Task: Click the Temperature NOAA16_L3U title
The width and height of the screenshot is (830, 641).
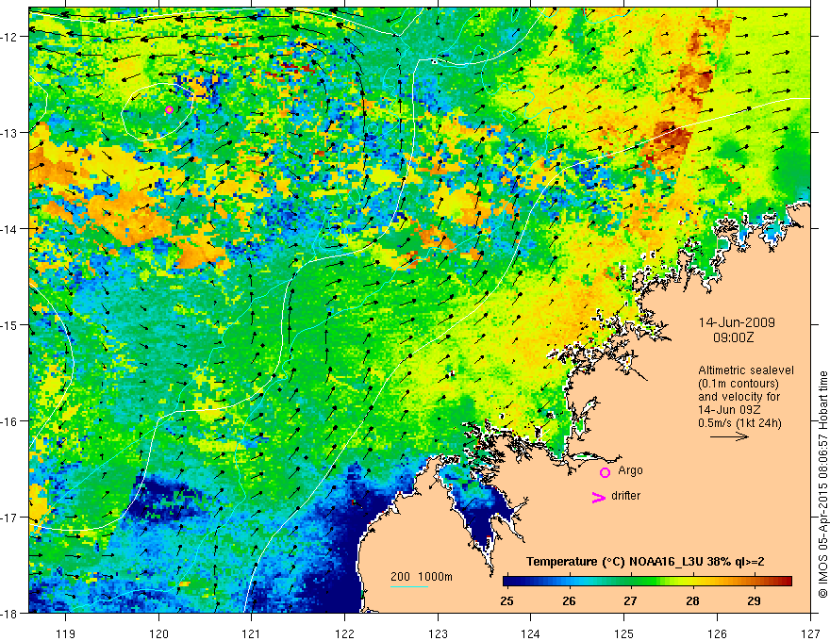Action: click(x=645, y=562)
